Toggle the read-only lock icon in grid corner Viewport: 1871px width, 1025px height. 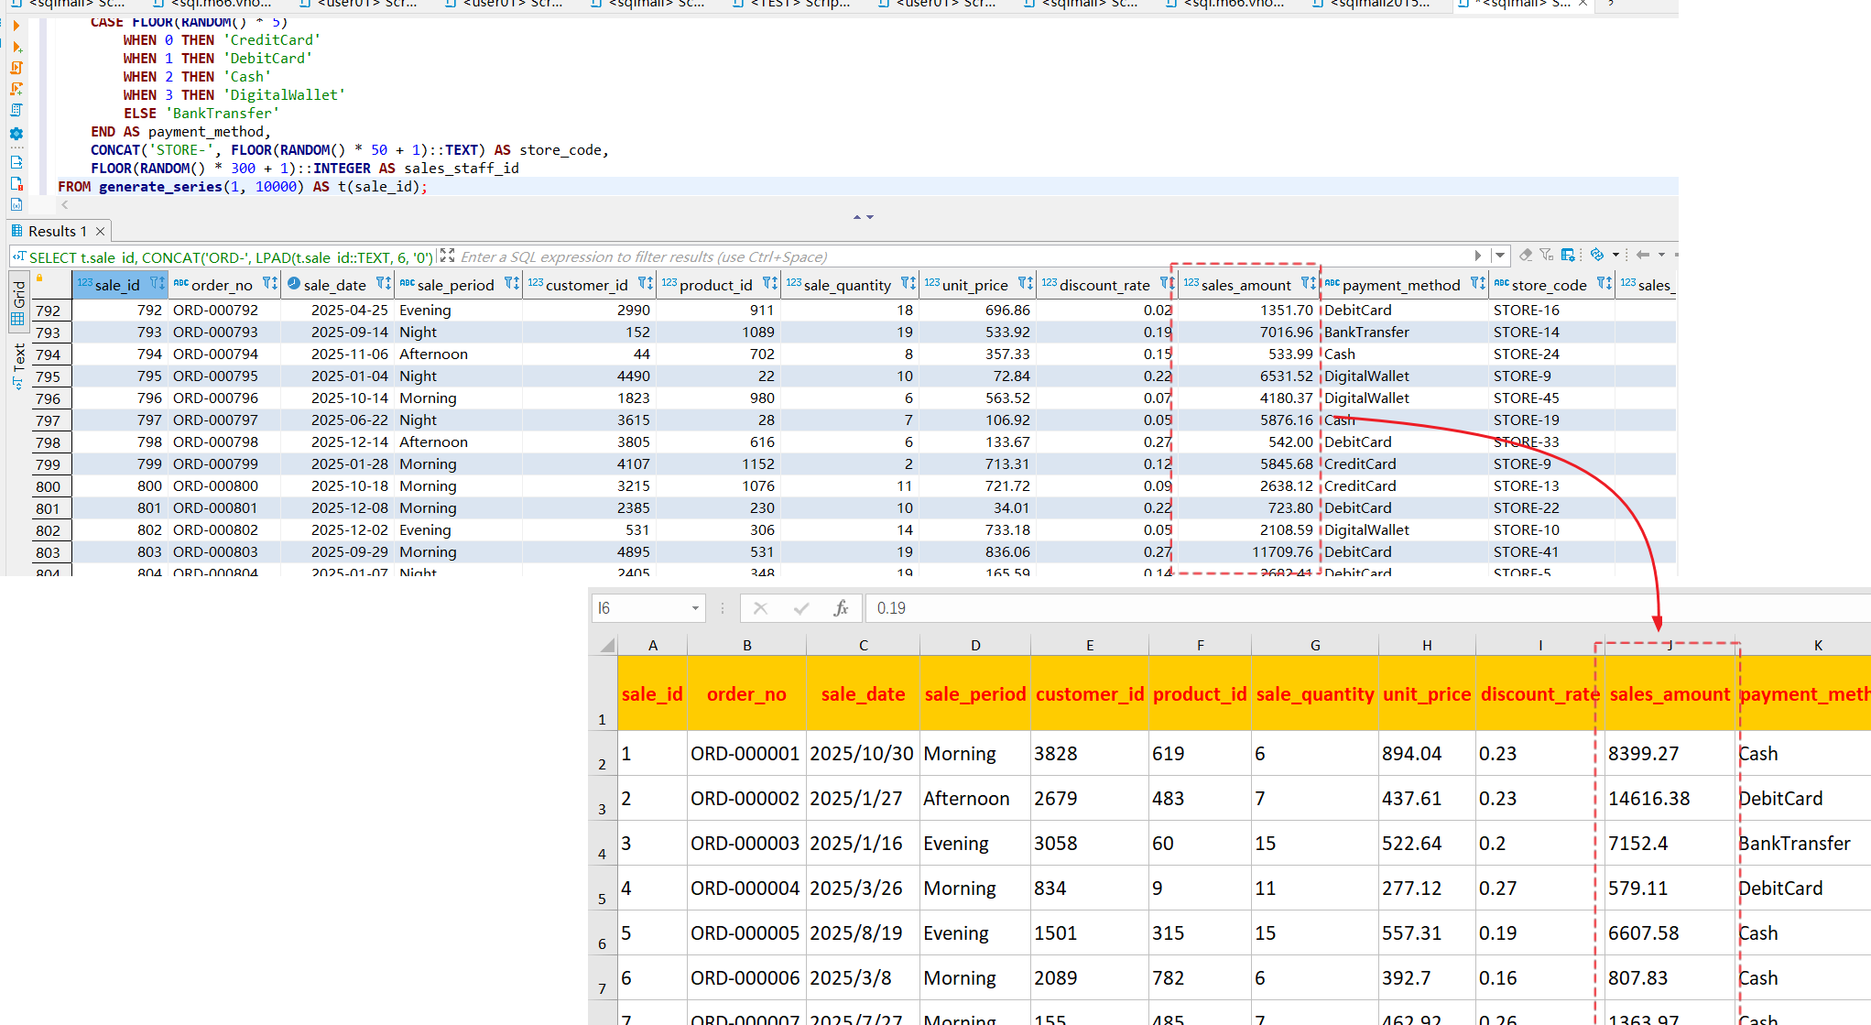point(39,278)
